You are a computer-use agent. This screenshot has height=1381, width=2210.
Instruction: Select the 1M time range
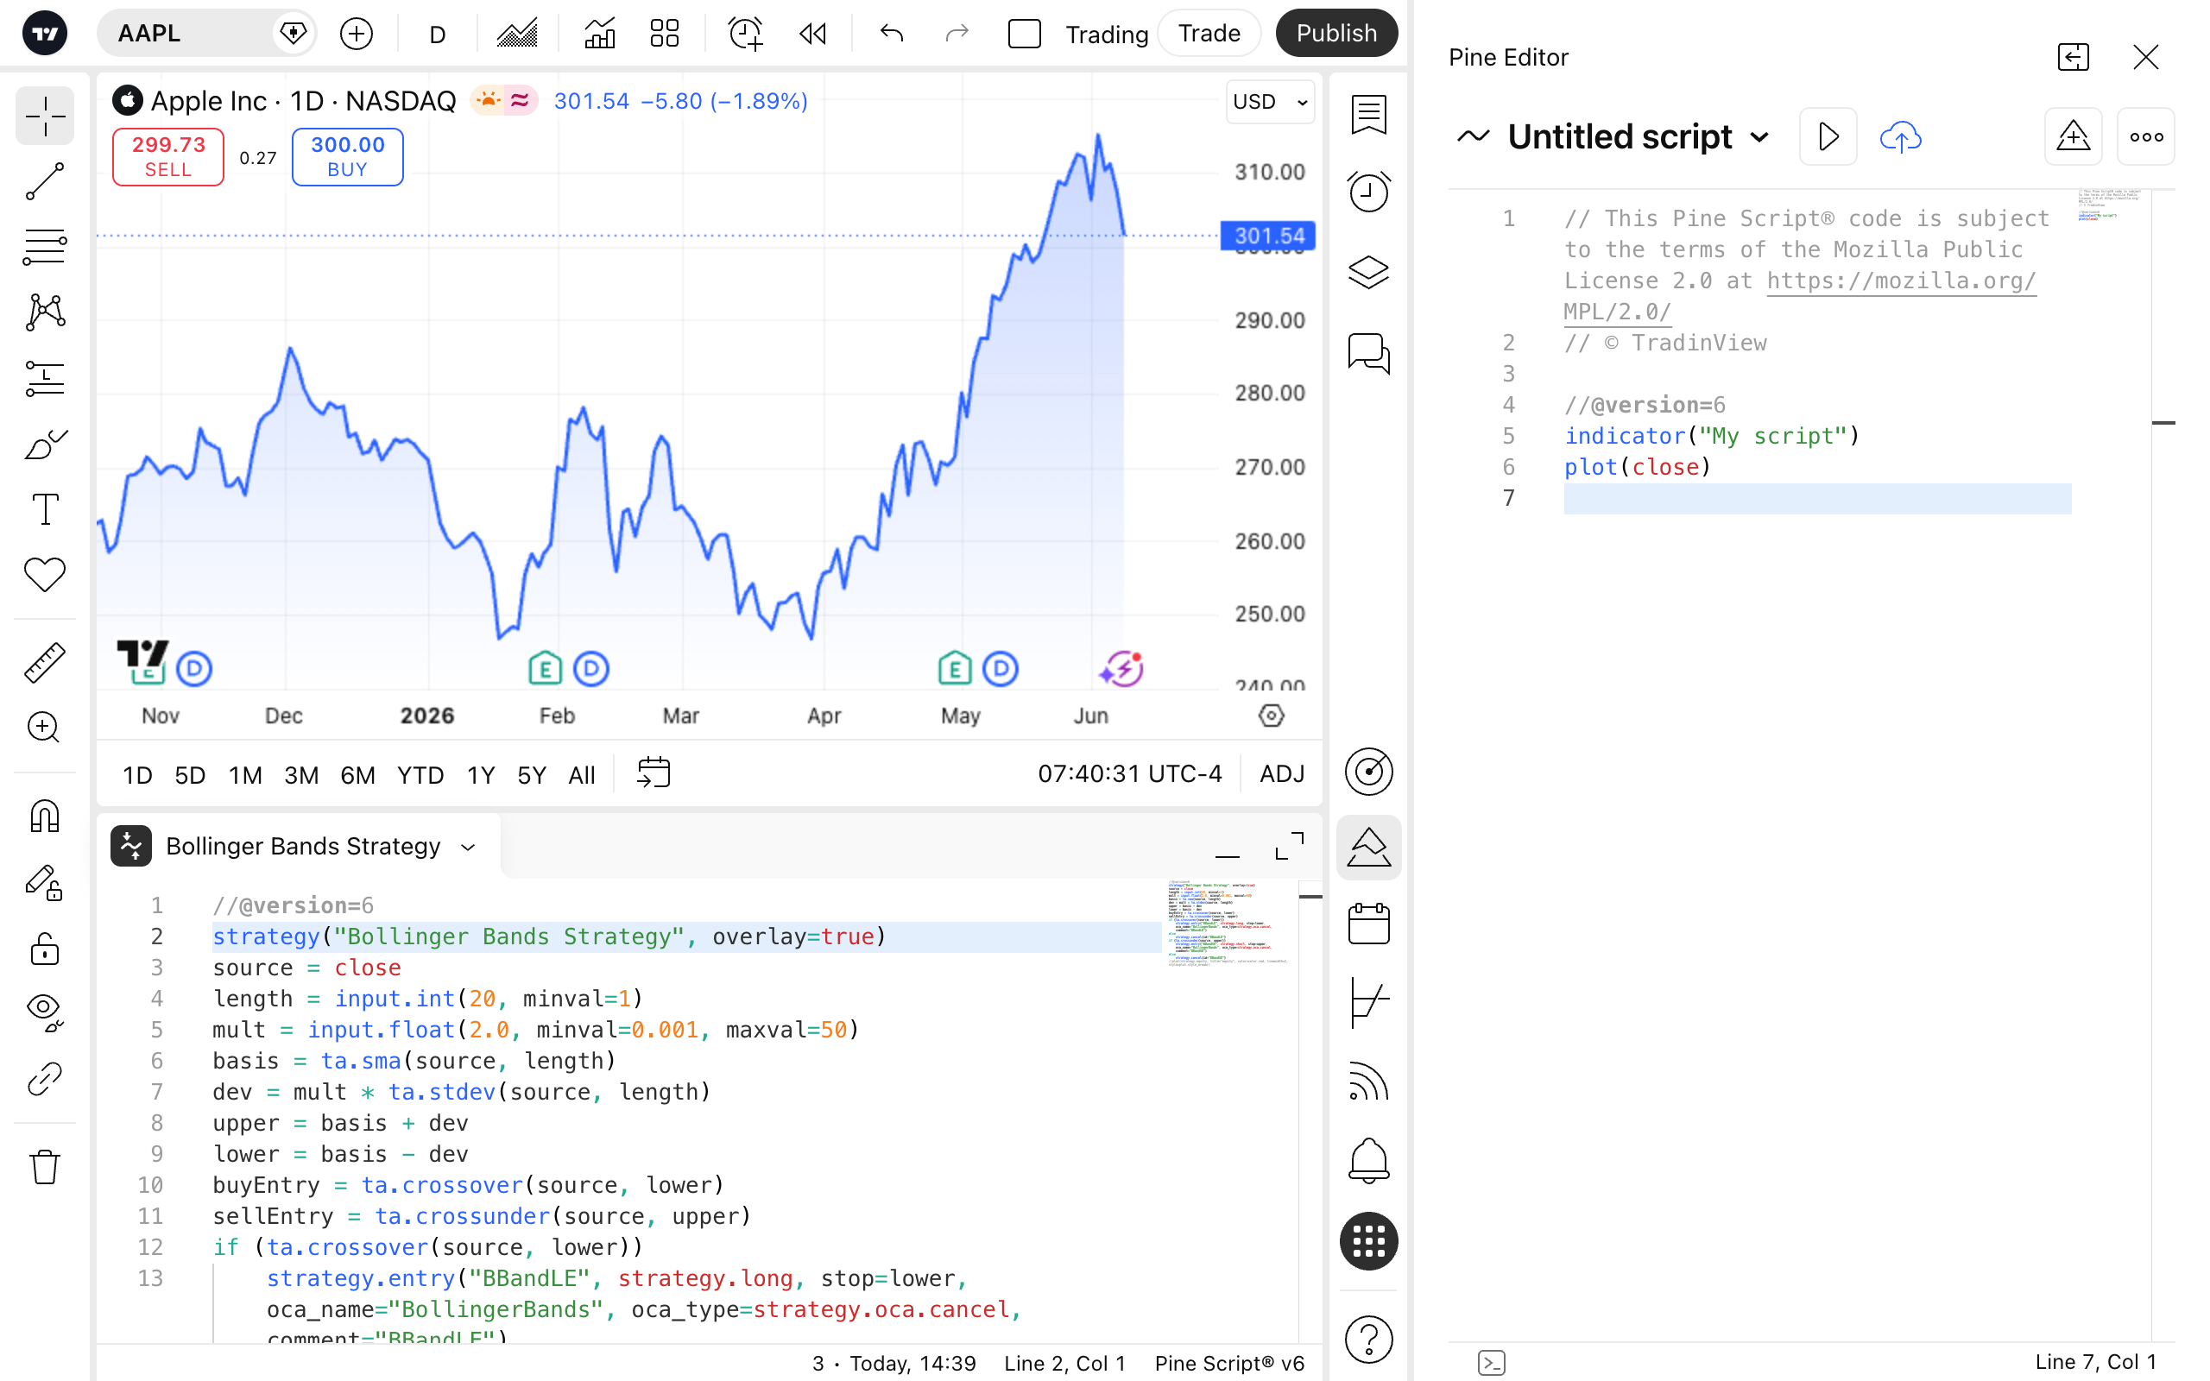(x=245, y=775)
